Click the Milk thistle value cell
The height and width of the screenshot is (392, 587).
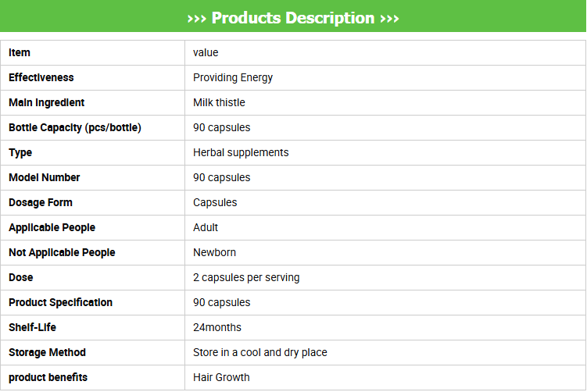[219, 102]
